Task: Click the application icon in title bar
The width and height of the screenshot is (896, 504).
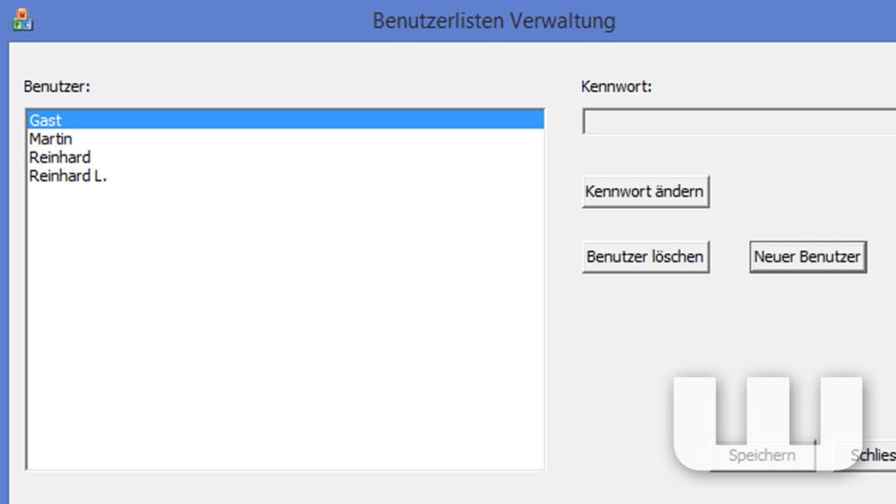Action: tap(22, 20)
